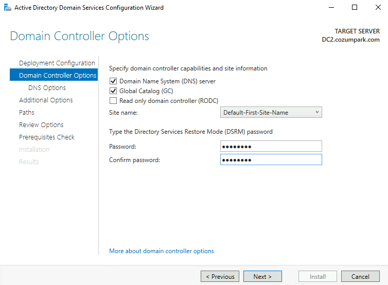
Task: Click the Previous button
Action: [220, 276]
